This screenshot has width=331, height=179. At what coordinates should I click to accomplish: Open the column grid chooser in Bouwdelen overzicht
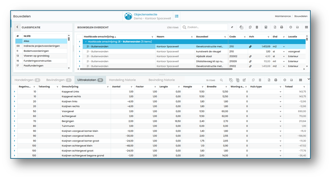pyautogui.click(x=306, y=27)
